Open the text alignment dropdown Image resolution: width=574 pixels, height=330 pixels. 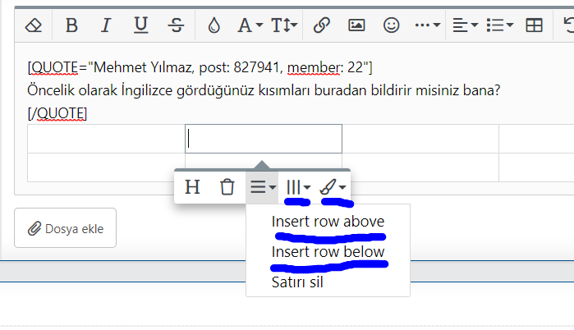(465, 25)
